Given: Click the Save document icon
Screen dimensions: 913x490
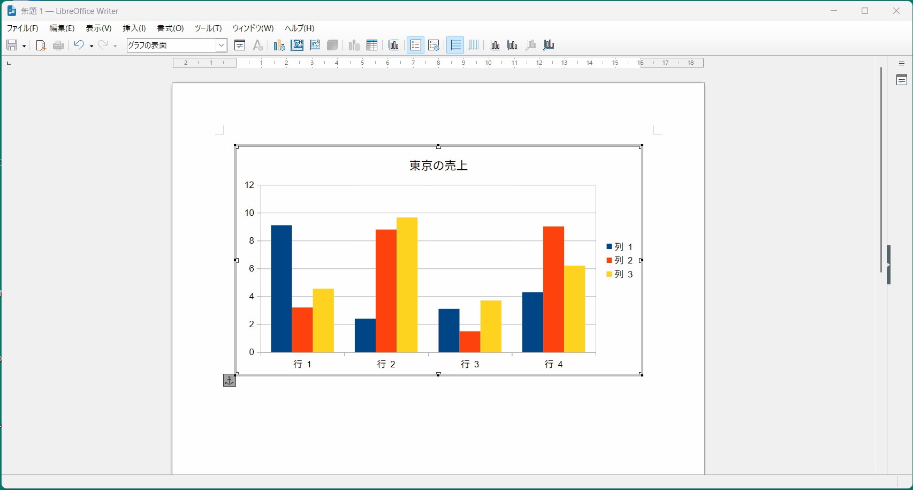Looking at the screenshot, I should (12, 46).
